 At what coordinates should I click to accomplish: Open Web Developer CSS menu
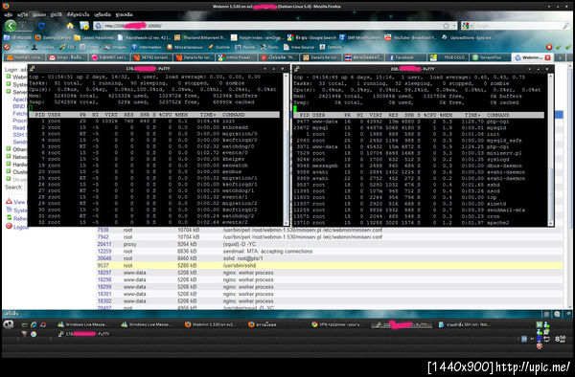point(67,47)
